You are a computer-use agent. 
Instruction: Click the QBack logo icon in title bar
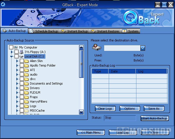[x=3, y=5]
